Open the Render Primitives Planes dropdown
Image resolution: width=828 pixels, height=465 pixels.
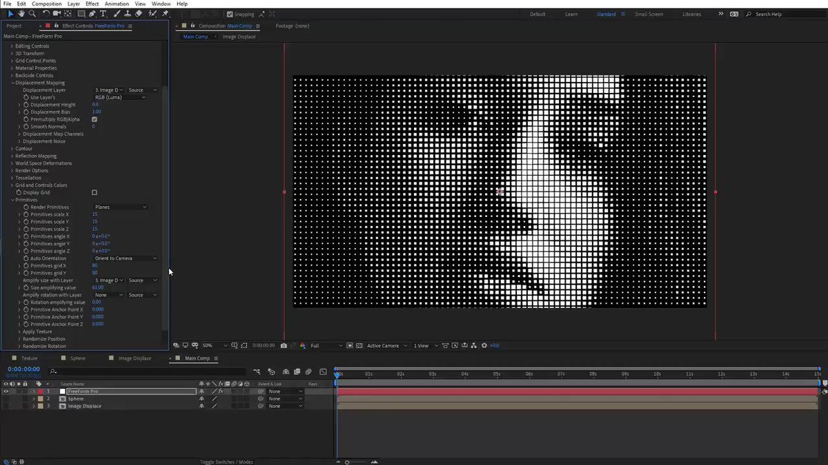click(x=121, y=207)
